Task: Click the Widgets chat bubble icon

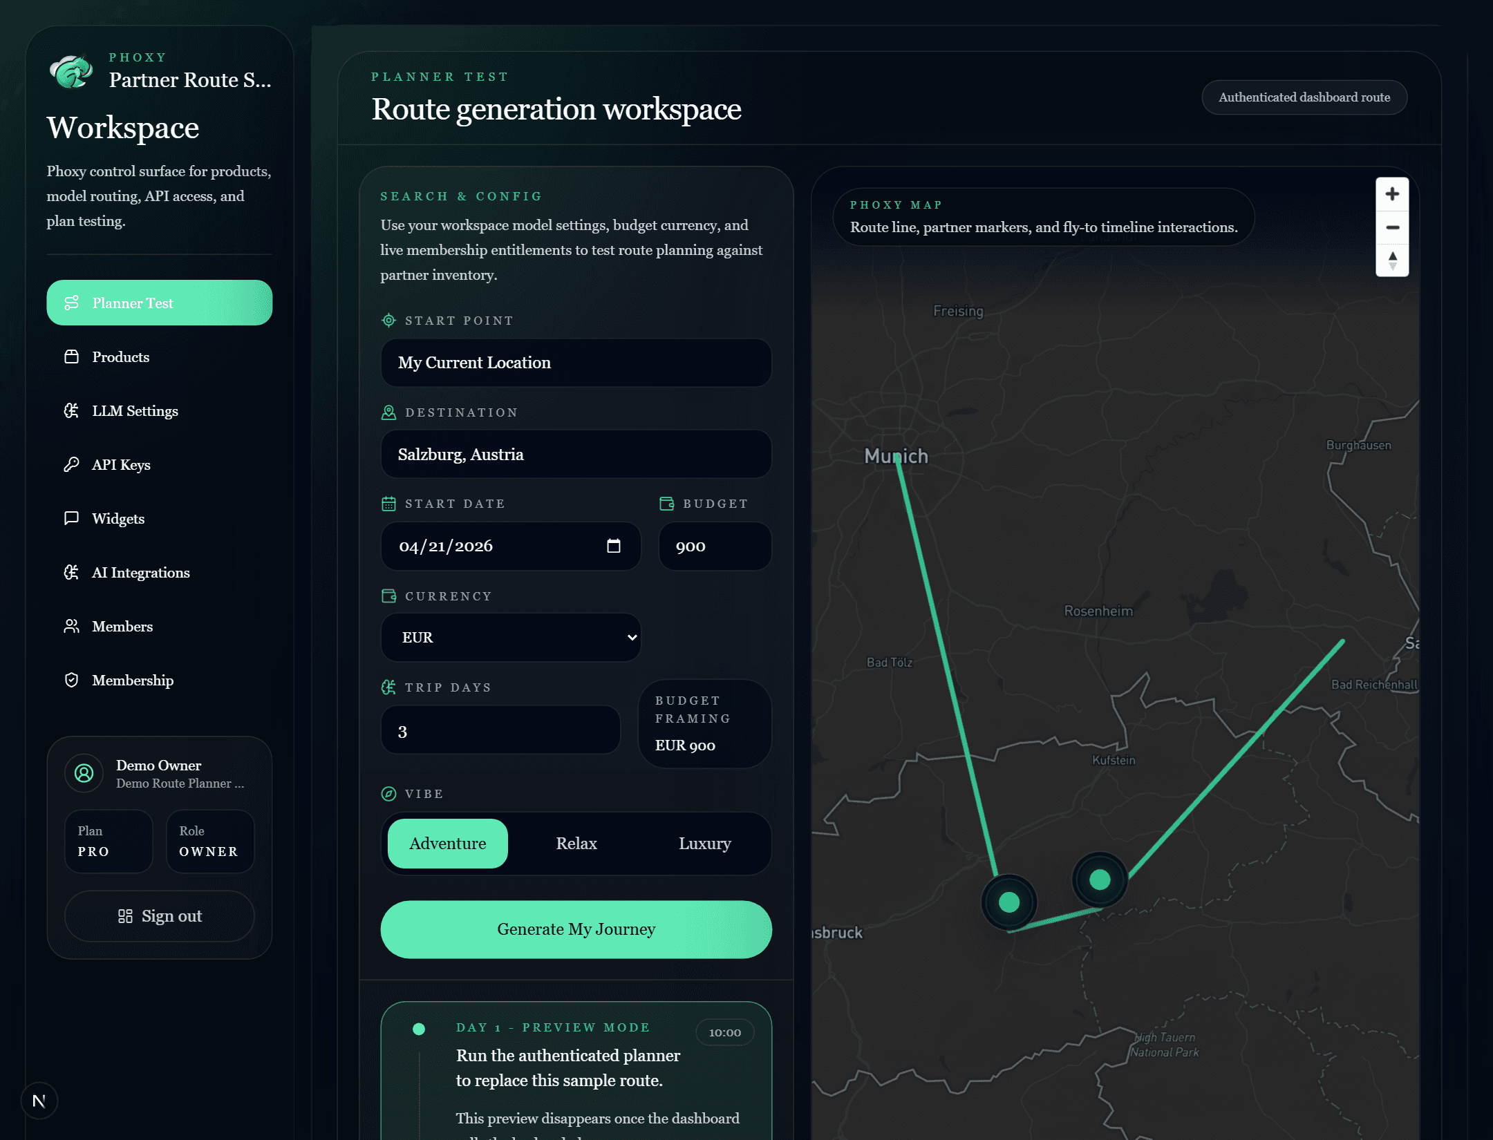Action: click(71, 518)
